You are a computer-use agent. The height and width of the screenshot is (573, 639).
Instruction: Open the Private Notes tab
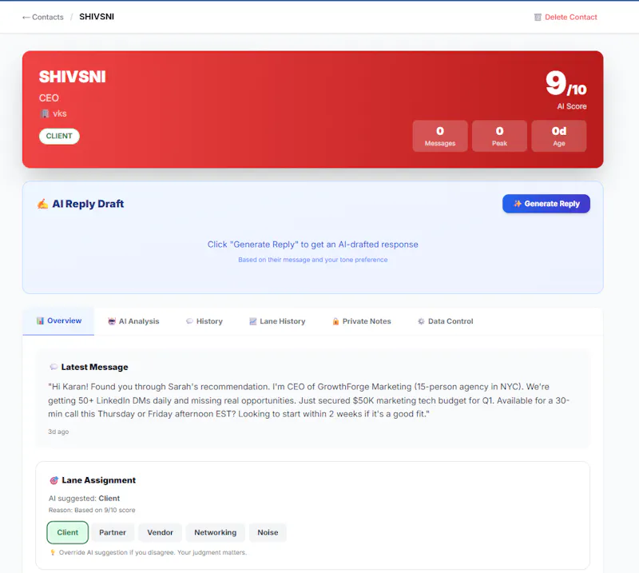362,321
